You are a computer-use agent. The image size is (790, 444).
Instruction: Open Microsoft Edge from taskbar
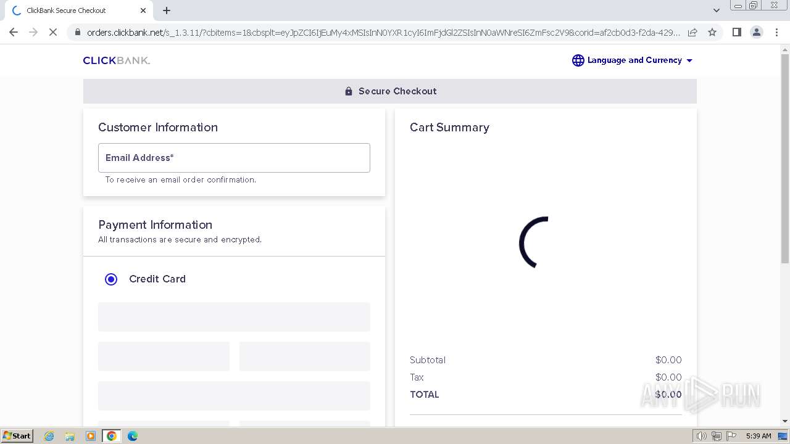point(132,436)
